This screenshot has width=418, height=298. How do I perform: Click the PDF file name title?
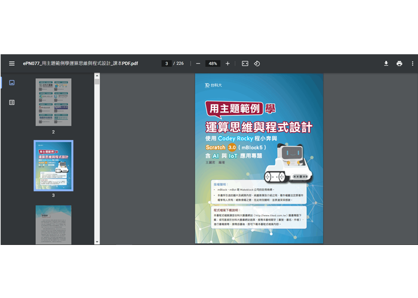[x=81, y=63]
